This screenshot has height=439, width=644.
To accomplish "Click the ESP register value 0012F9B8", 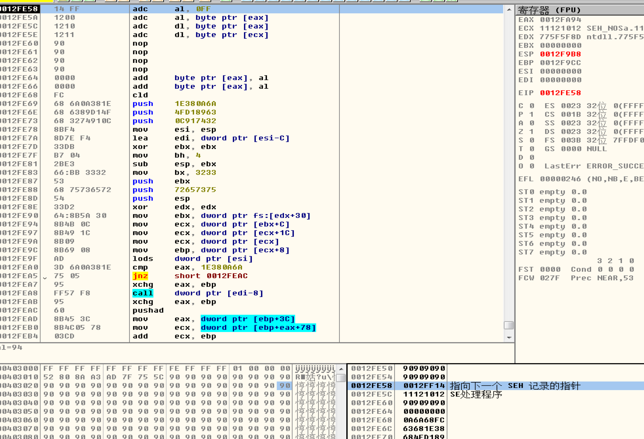I will click(560, 54).
